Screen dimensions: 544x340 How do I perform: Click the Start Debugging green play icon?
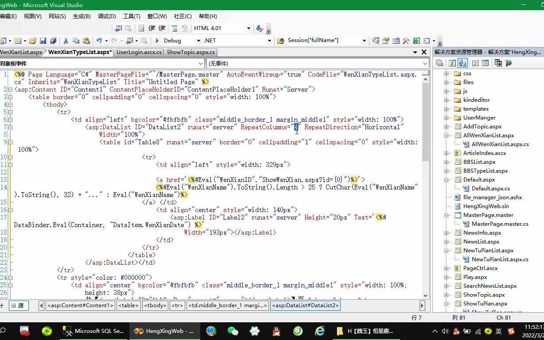pos(157,40)
